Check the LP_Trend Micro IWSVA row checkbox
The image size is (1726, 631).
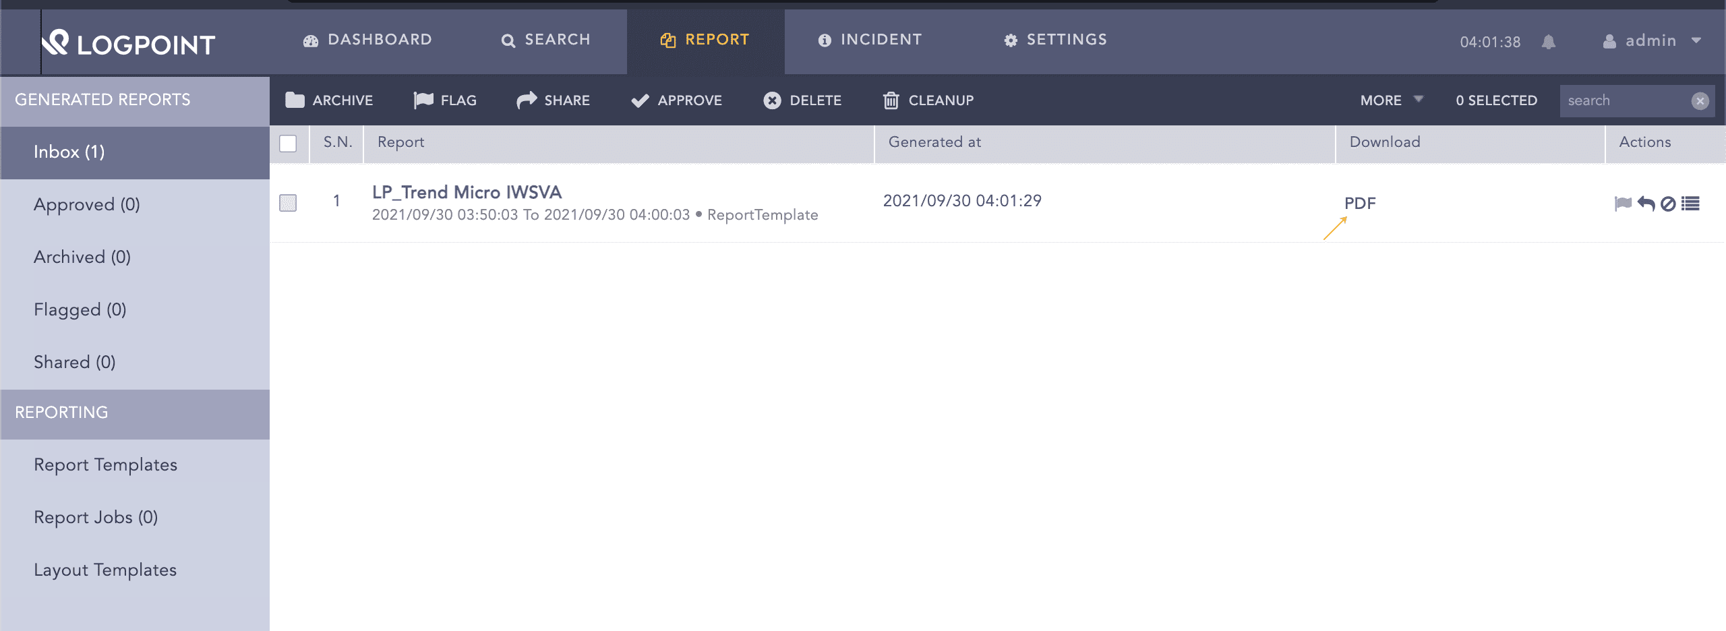click(x=288, y=203)
